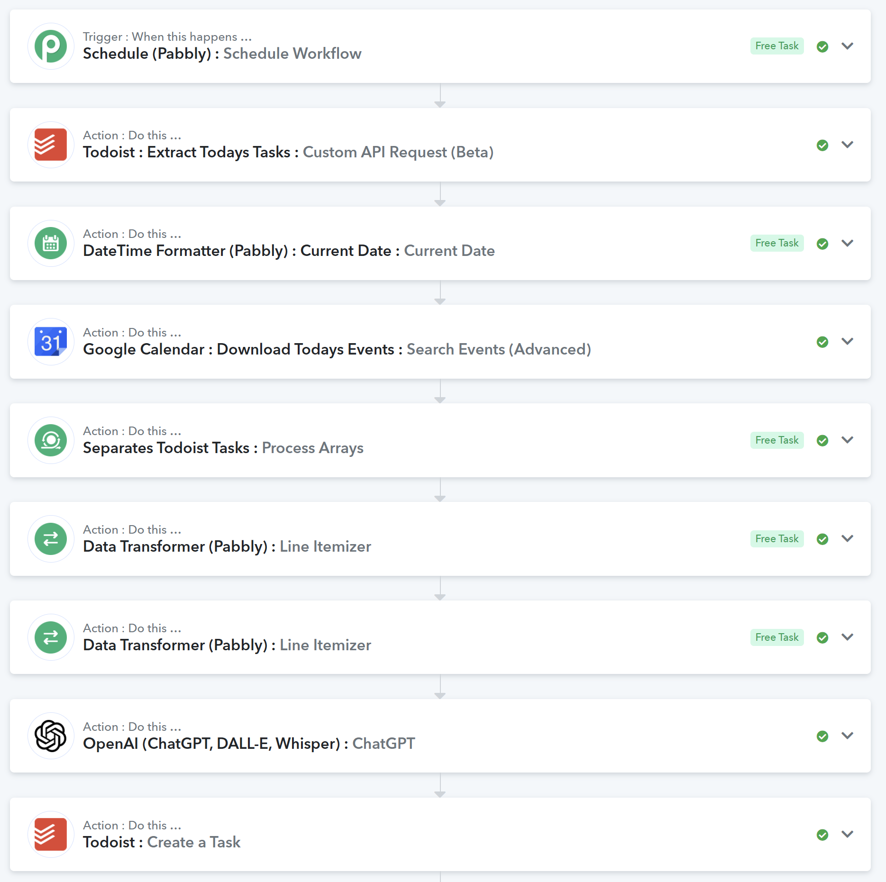This screenshot has width=886, height=882.
Task: Click green status checkmark on Process Arrays step
Action: (822, 440)
